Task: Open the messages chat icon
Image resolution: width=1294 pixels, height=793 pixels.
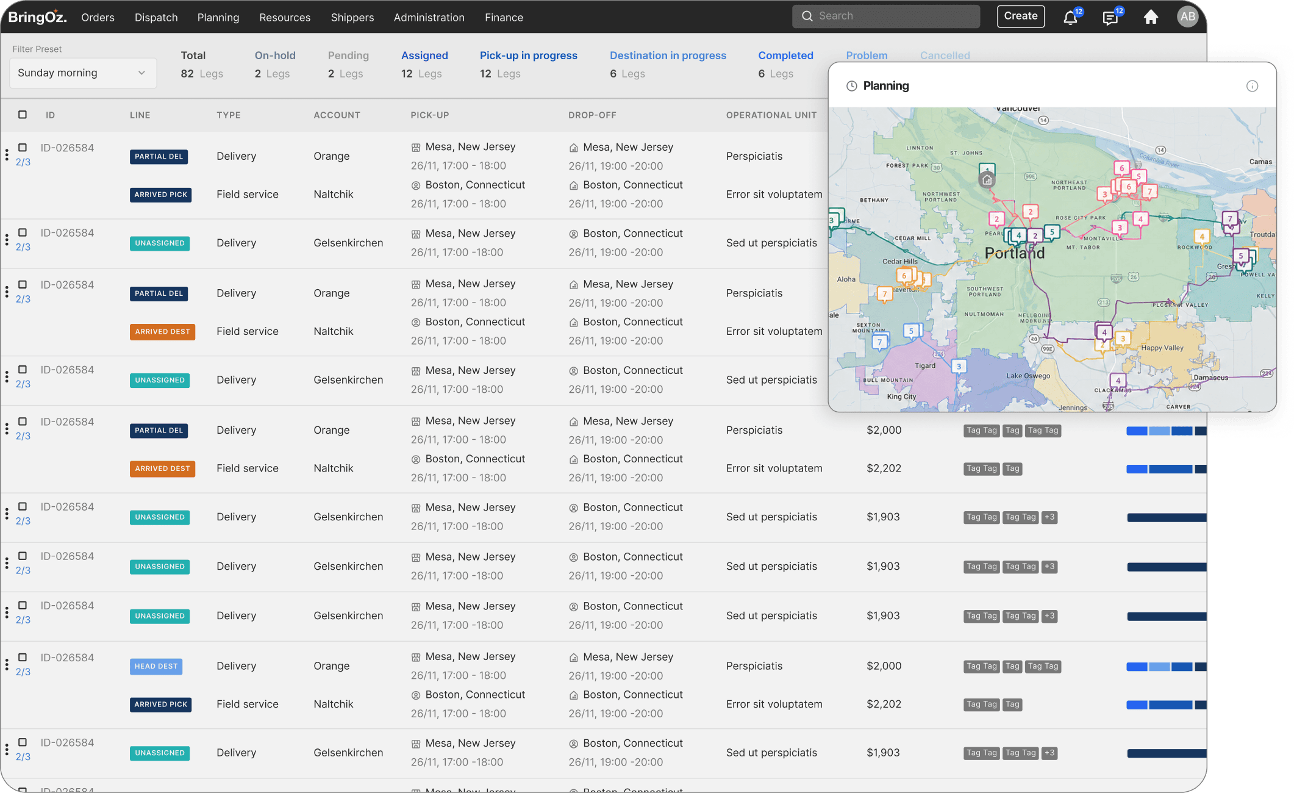Action: click(x=1110, y=17)
